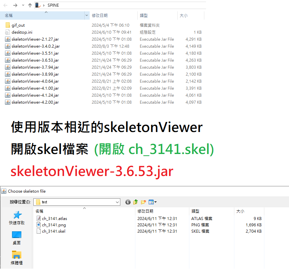Sort Explorer by the 修改日期 column
289x276 pixels.
coord(113,15)
